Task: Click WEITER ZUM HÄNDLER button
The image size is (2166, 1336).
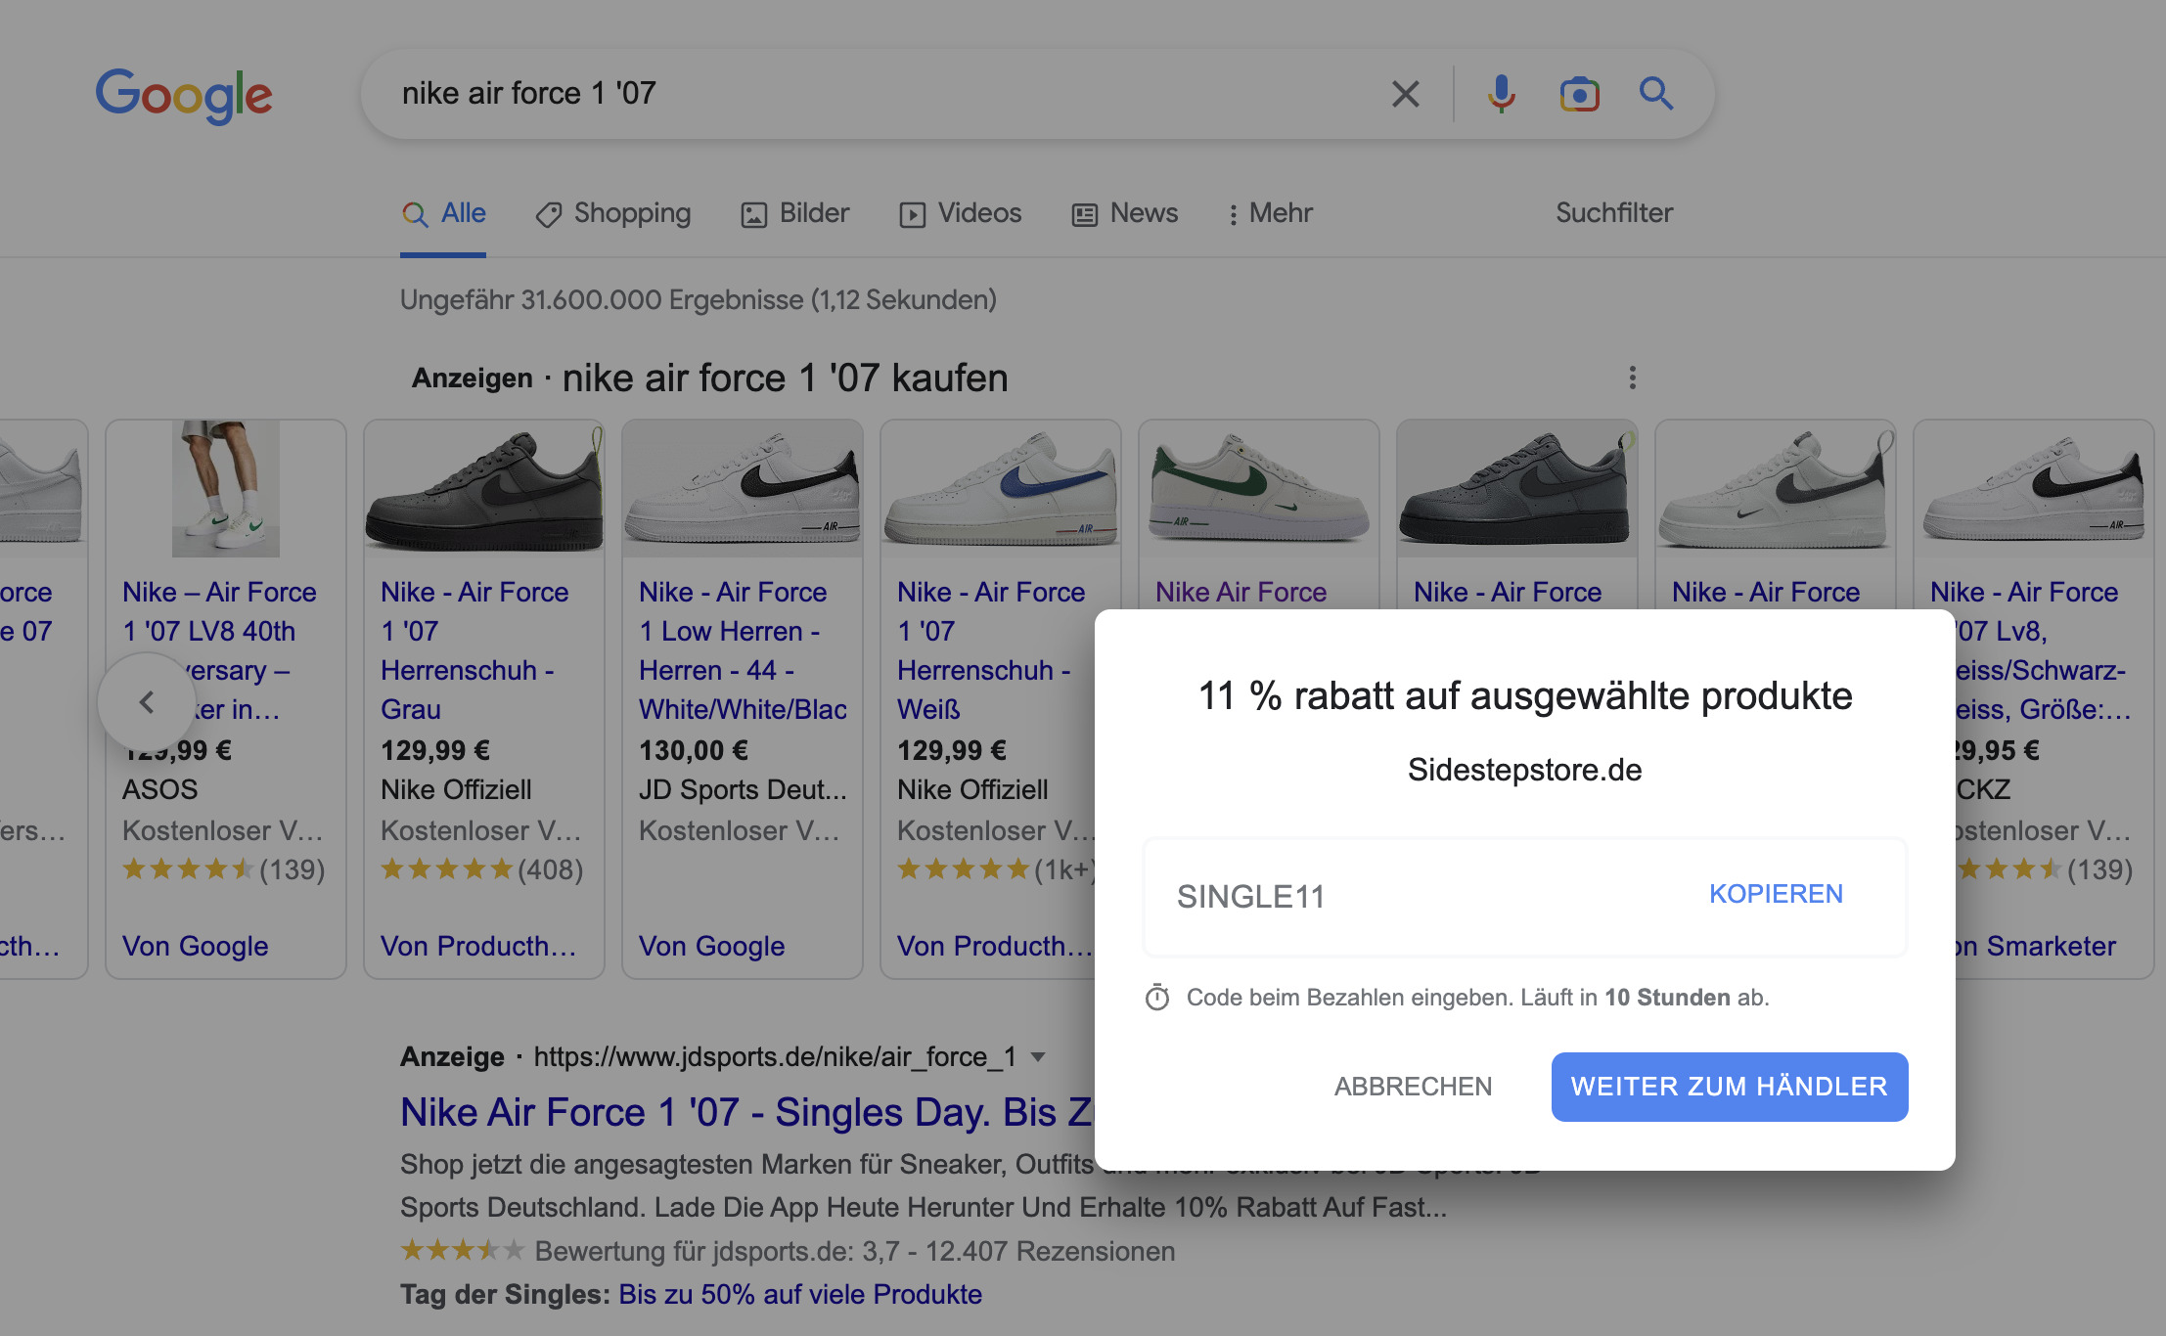Action: point(1729,1087)
